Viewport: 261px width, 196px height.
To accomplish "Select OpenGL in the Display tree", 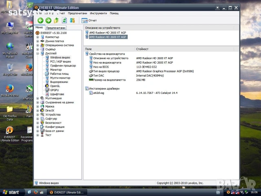I will pyautogui.click(x=55, y=86).
